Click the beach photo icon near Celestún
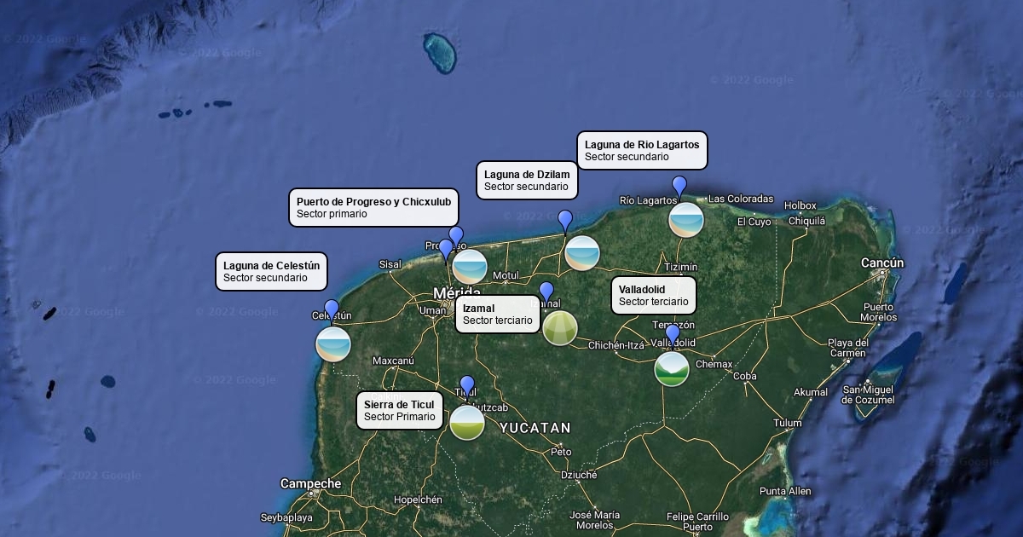 (x=332, y=344)
